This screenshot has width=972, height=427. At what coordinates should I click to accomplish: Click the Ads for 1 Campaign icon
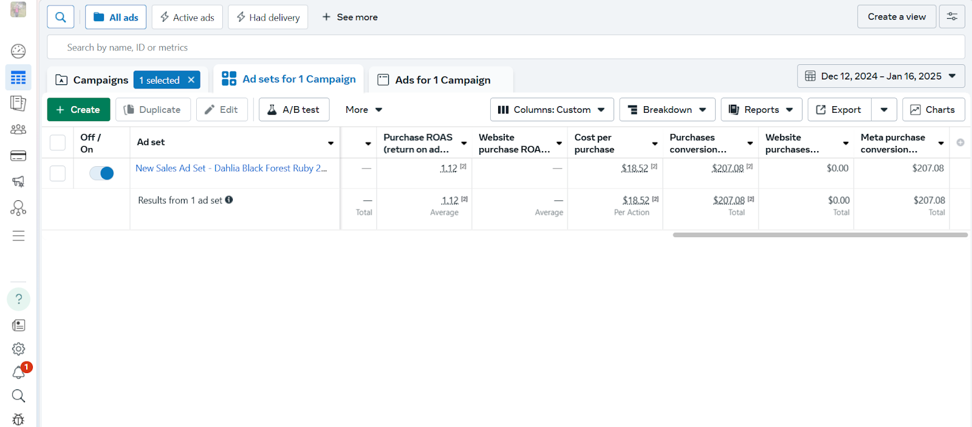(x=383, y=79)
